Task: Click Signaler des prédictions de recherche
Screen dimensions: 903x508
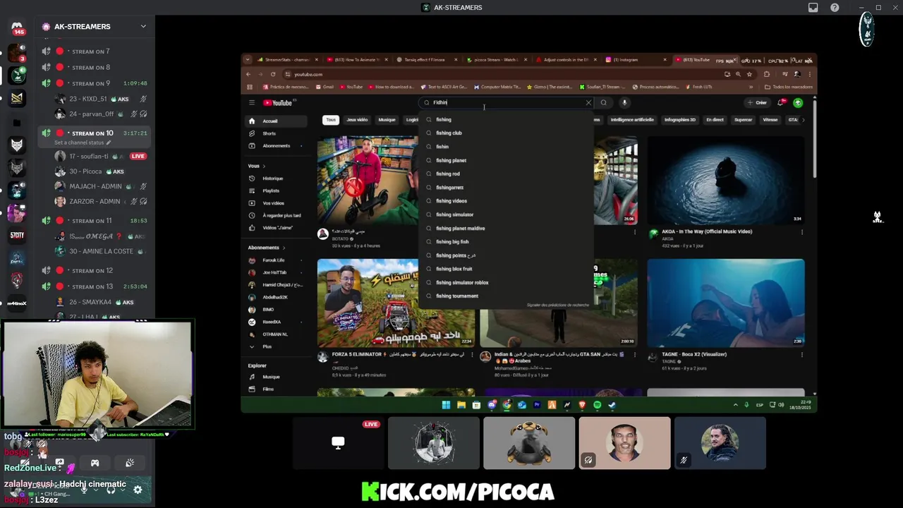Action: coord(557,306)
